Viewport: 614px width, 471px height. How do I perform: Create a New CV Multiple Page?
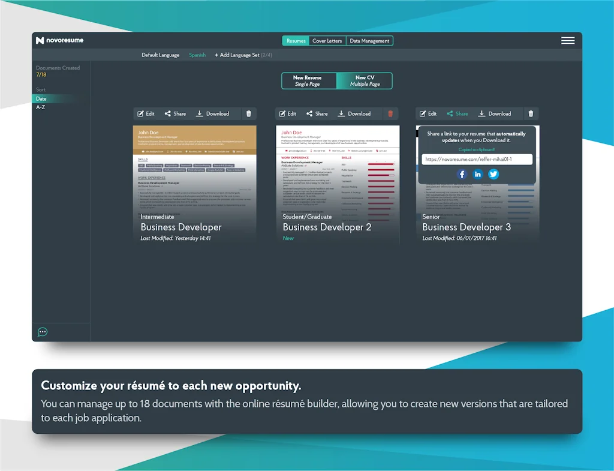pos(365,81)
